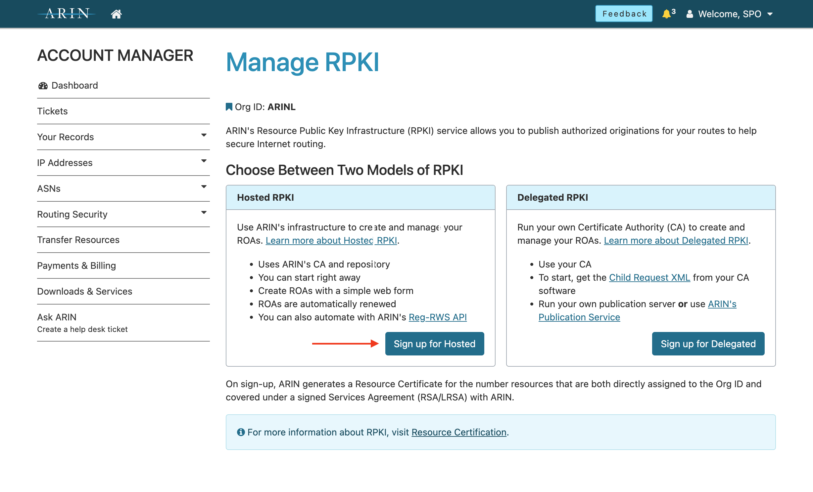Click the ACCOUNT MANAGER heading
The image size is (813, 492).
pos(115,55)
